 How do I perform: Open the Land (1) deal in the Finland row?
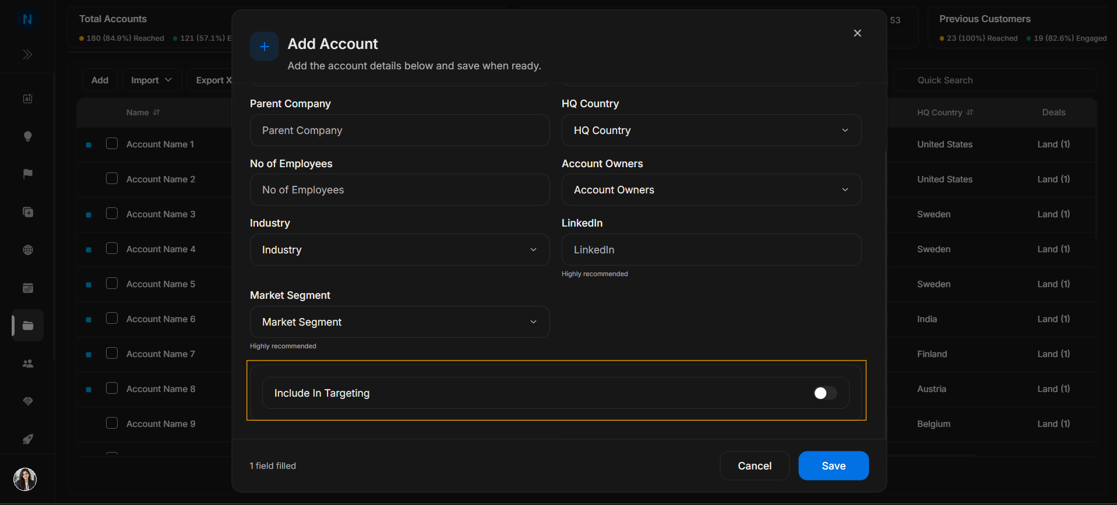click(x=1053, y=354)
